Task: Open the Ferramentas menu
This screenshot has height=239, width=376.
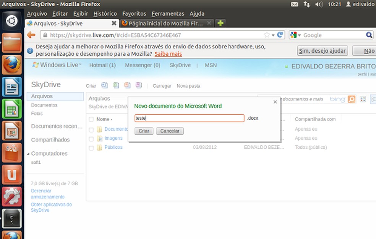Action: (168, 13)
